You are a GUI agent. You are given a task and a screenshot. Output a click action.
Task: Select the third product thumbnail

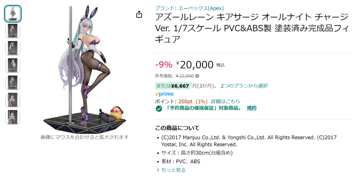(x=13, y=48)
